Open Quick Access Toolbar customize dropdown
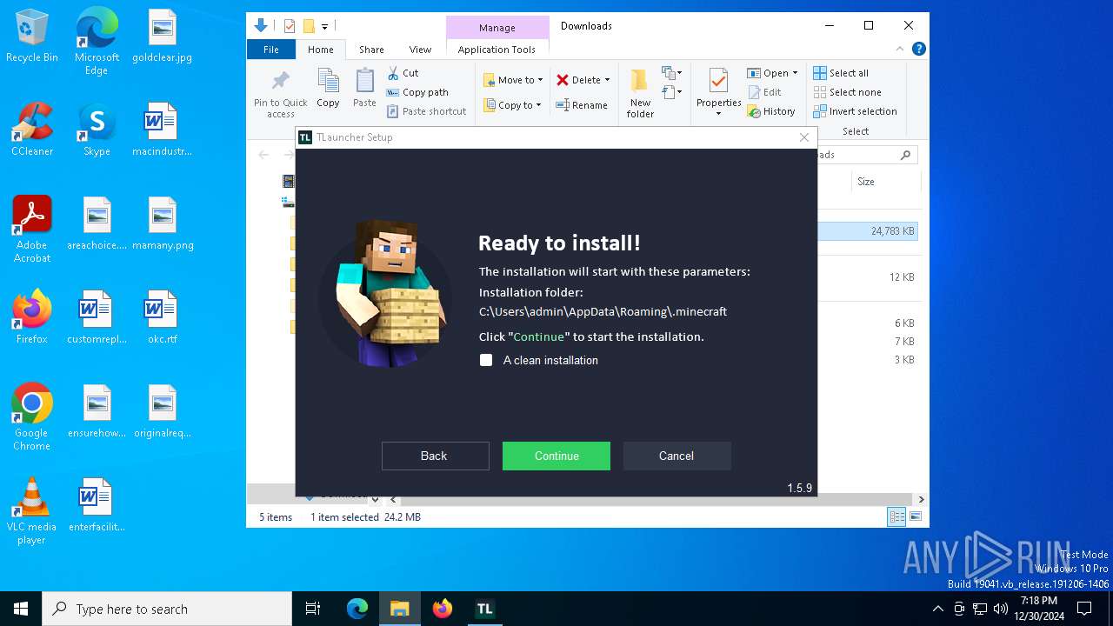The width and height of the screenshot is (1113, 626). [x=324, y=26]
